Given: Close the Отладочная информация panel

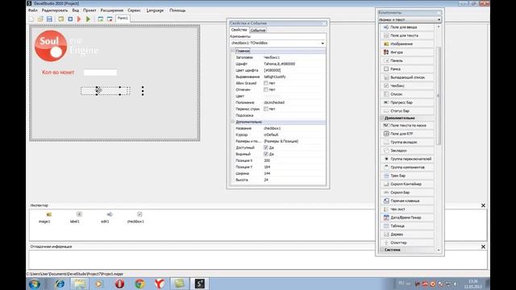Looking at the screenshot, I should (x=483, y=246).
